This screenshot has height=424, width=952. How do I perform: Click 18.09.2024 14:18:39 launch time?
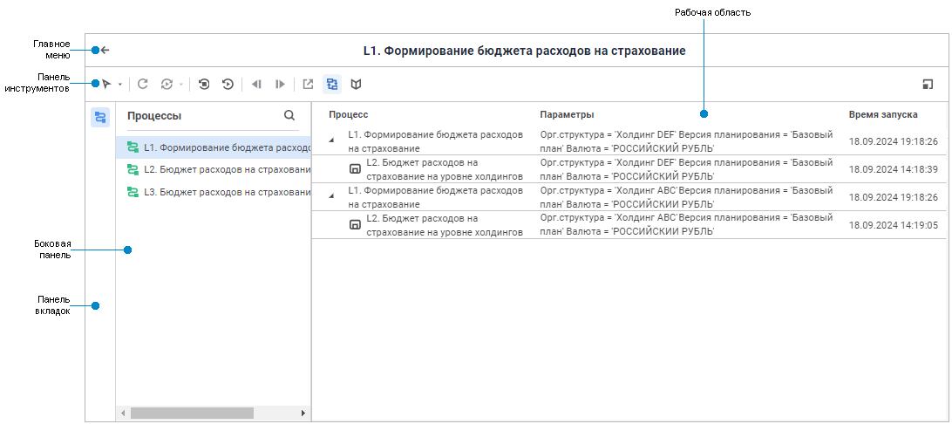pos(893,169)
